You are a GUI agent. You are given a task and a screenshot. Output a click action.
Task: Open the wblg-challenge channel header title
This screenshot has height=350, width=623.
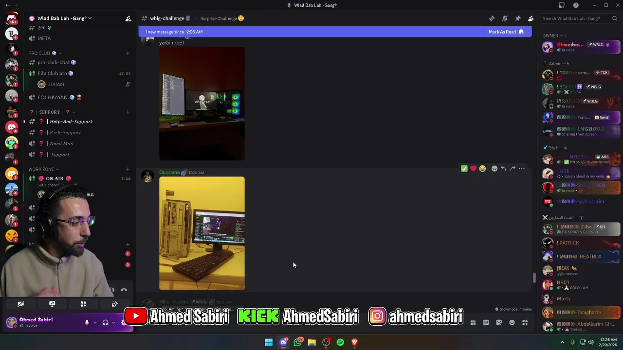click(167, 18)
